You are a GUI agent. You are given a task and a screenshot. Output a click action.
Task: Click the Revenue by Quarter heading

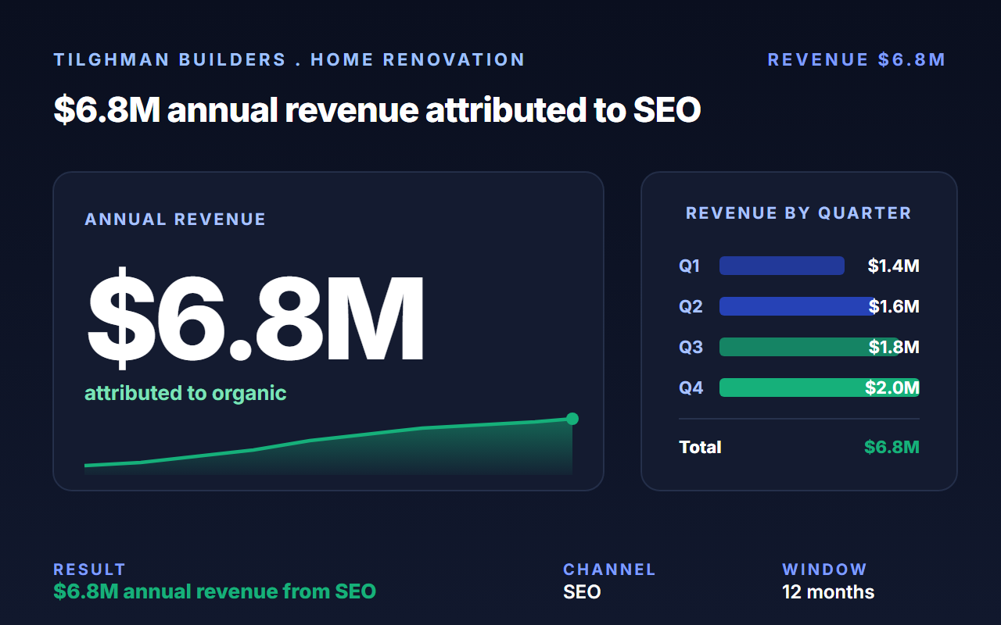tap(798, 213)
